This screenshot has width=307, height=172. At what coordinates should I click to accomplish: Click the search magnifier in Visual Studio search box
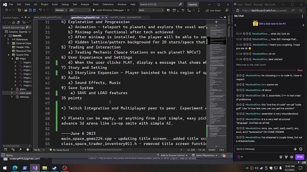[x=180, y=4]
